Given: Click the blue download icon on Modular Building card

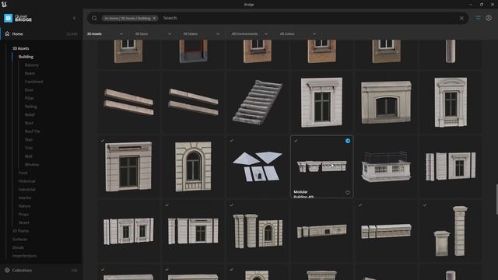Looking at the screenshot, I should [348, 141].
